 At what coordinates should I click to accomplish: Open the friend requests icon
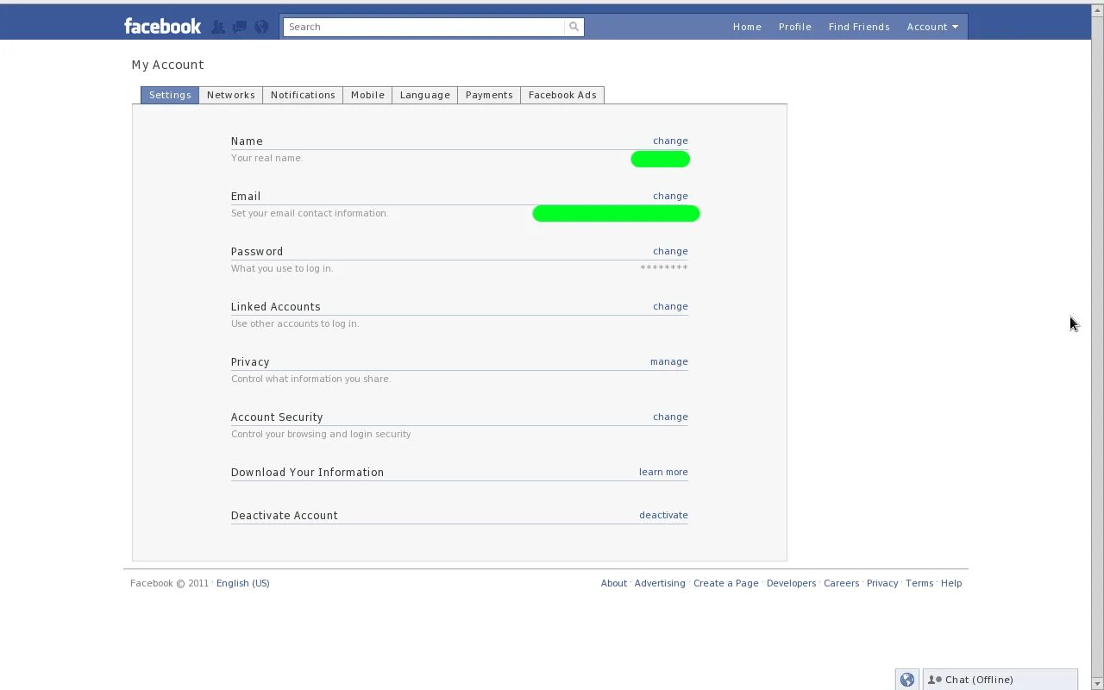pos(218,27)
